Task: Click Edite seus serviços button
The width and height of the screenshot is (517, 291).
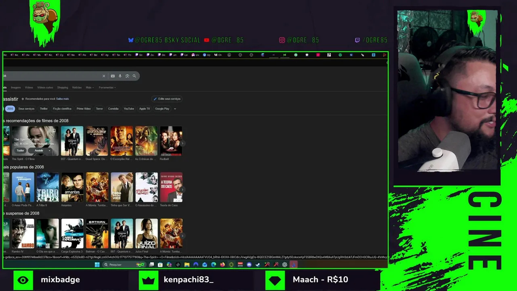Action: coord(167,99)
